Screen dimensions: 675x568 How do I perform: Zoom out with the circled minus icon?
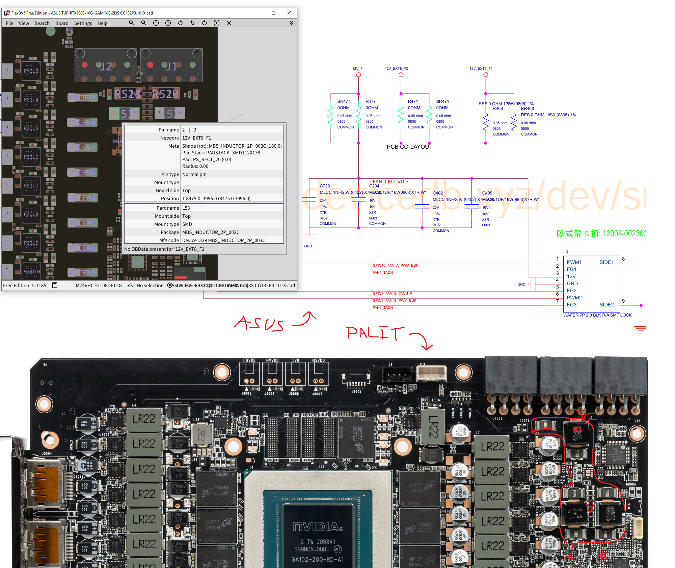point(156,23)
